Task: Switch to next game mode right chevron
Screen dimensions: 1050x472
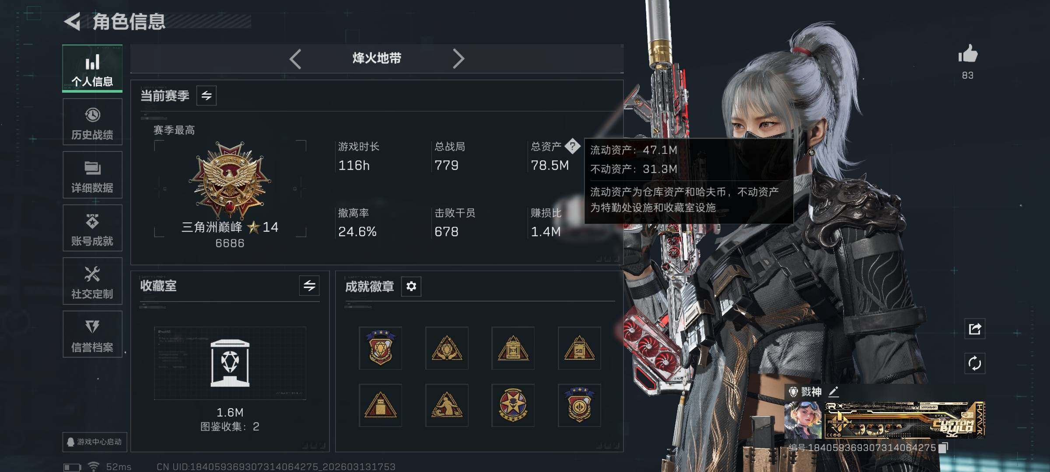Action: pos(458,59)
